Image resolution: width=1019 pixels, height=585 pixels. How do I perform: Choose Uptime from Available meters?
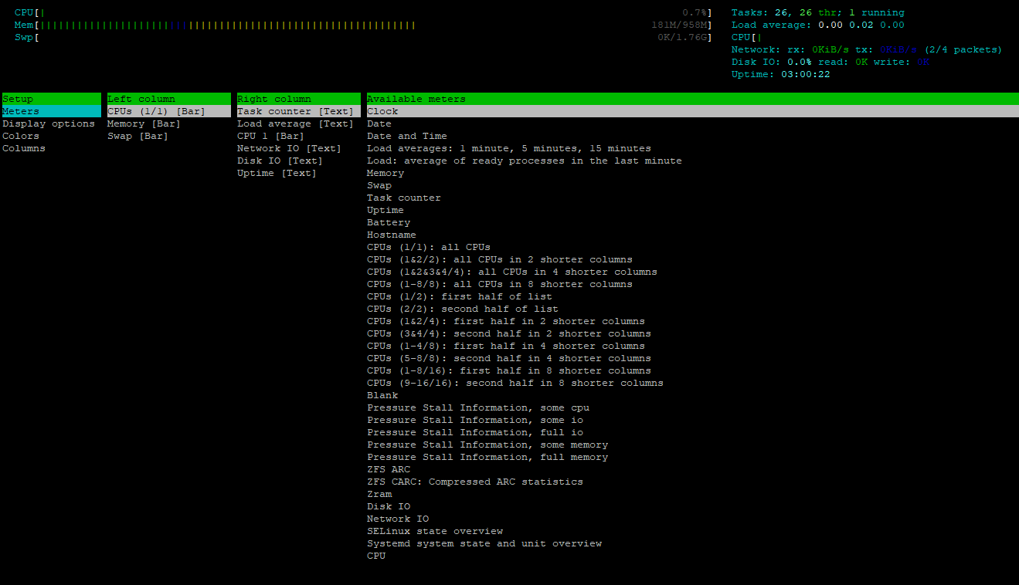click(386, 210)
